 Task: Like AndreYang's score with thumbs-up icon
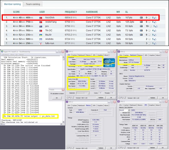pyautogui.click(x=155, y=22)
